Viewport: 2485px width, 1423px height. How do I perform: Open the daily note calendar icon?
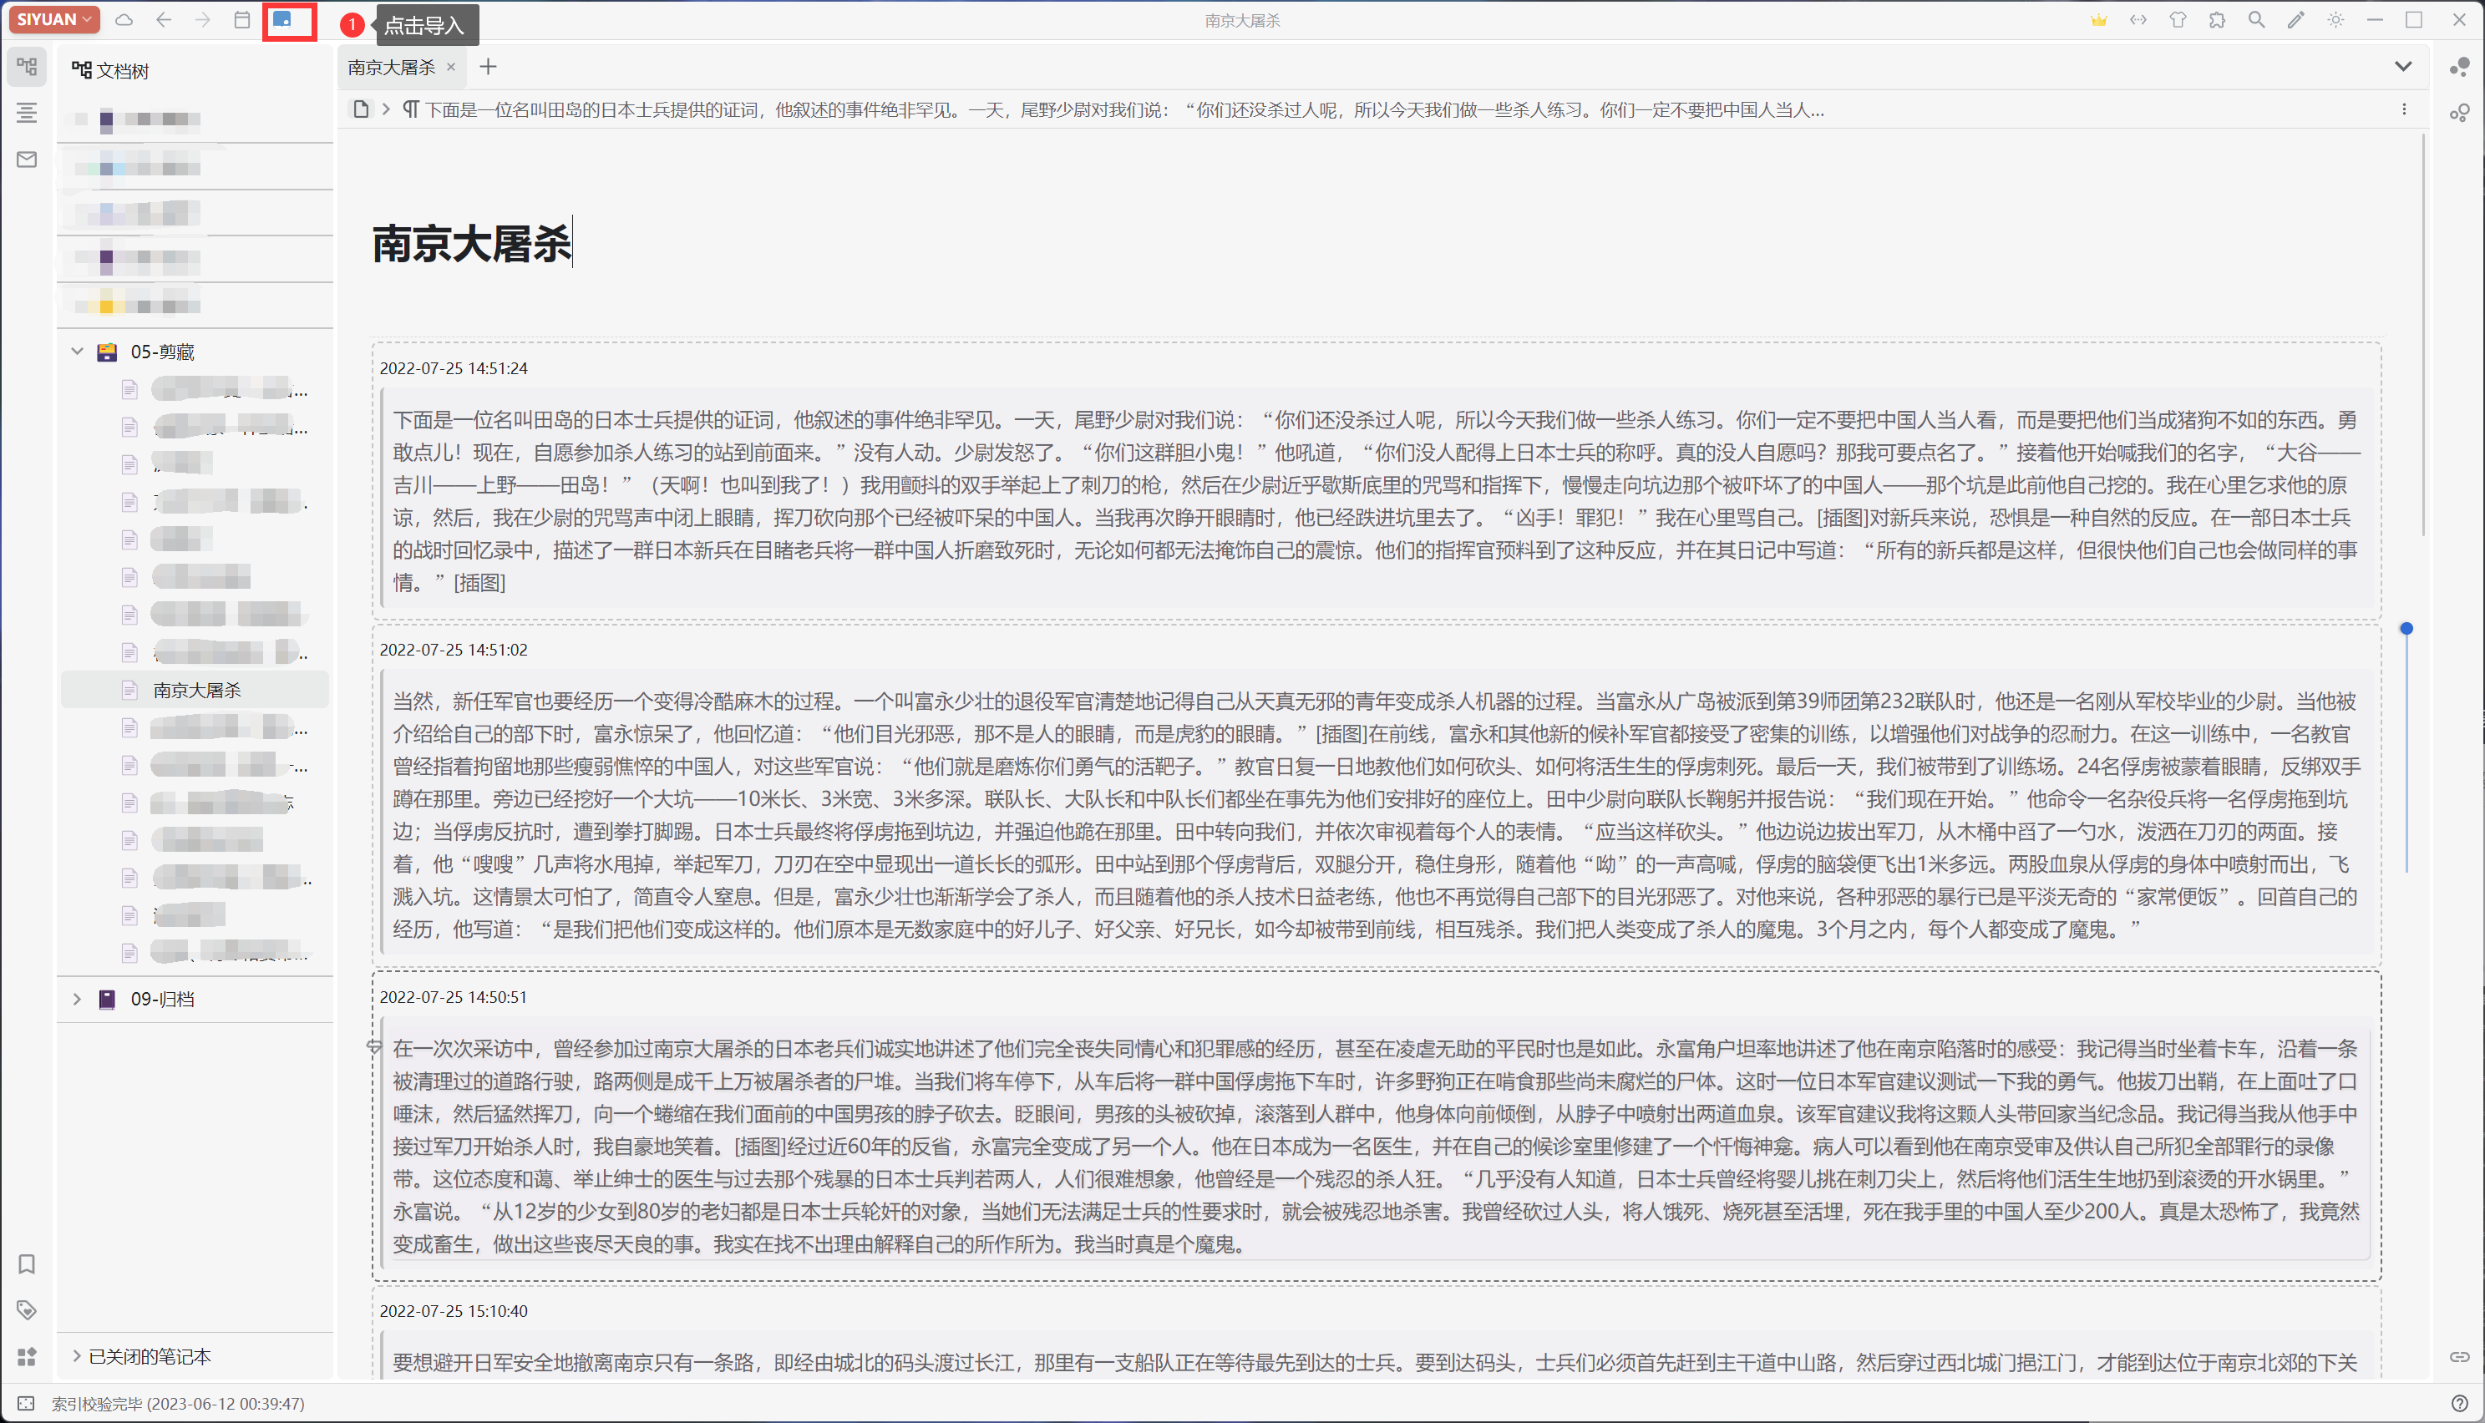(242, 21)
